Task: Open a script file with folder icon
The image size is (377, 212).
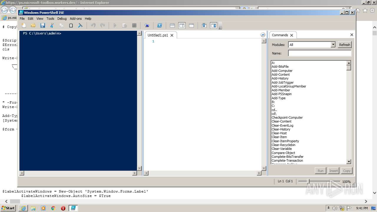Action: [33, 26]
